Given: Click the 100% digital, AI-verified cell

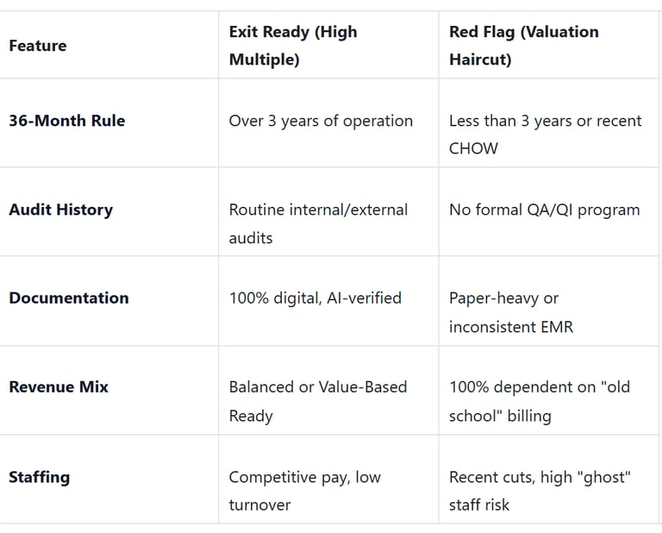Looking at the screenshot, I should point(315,298).
